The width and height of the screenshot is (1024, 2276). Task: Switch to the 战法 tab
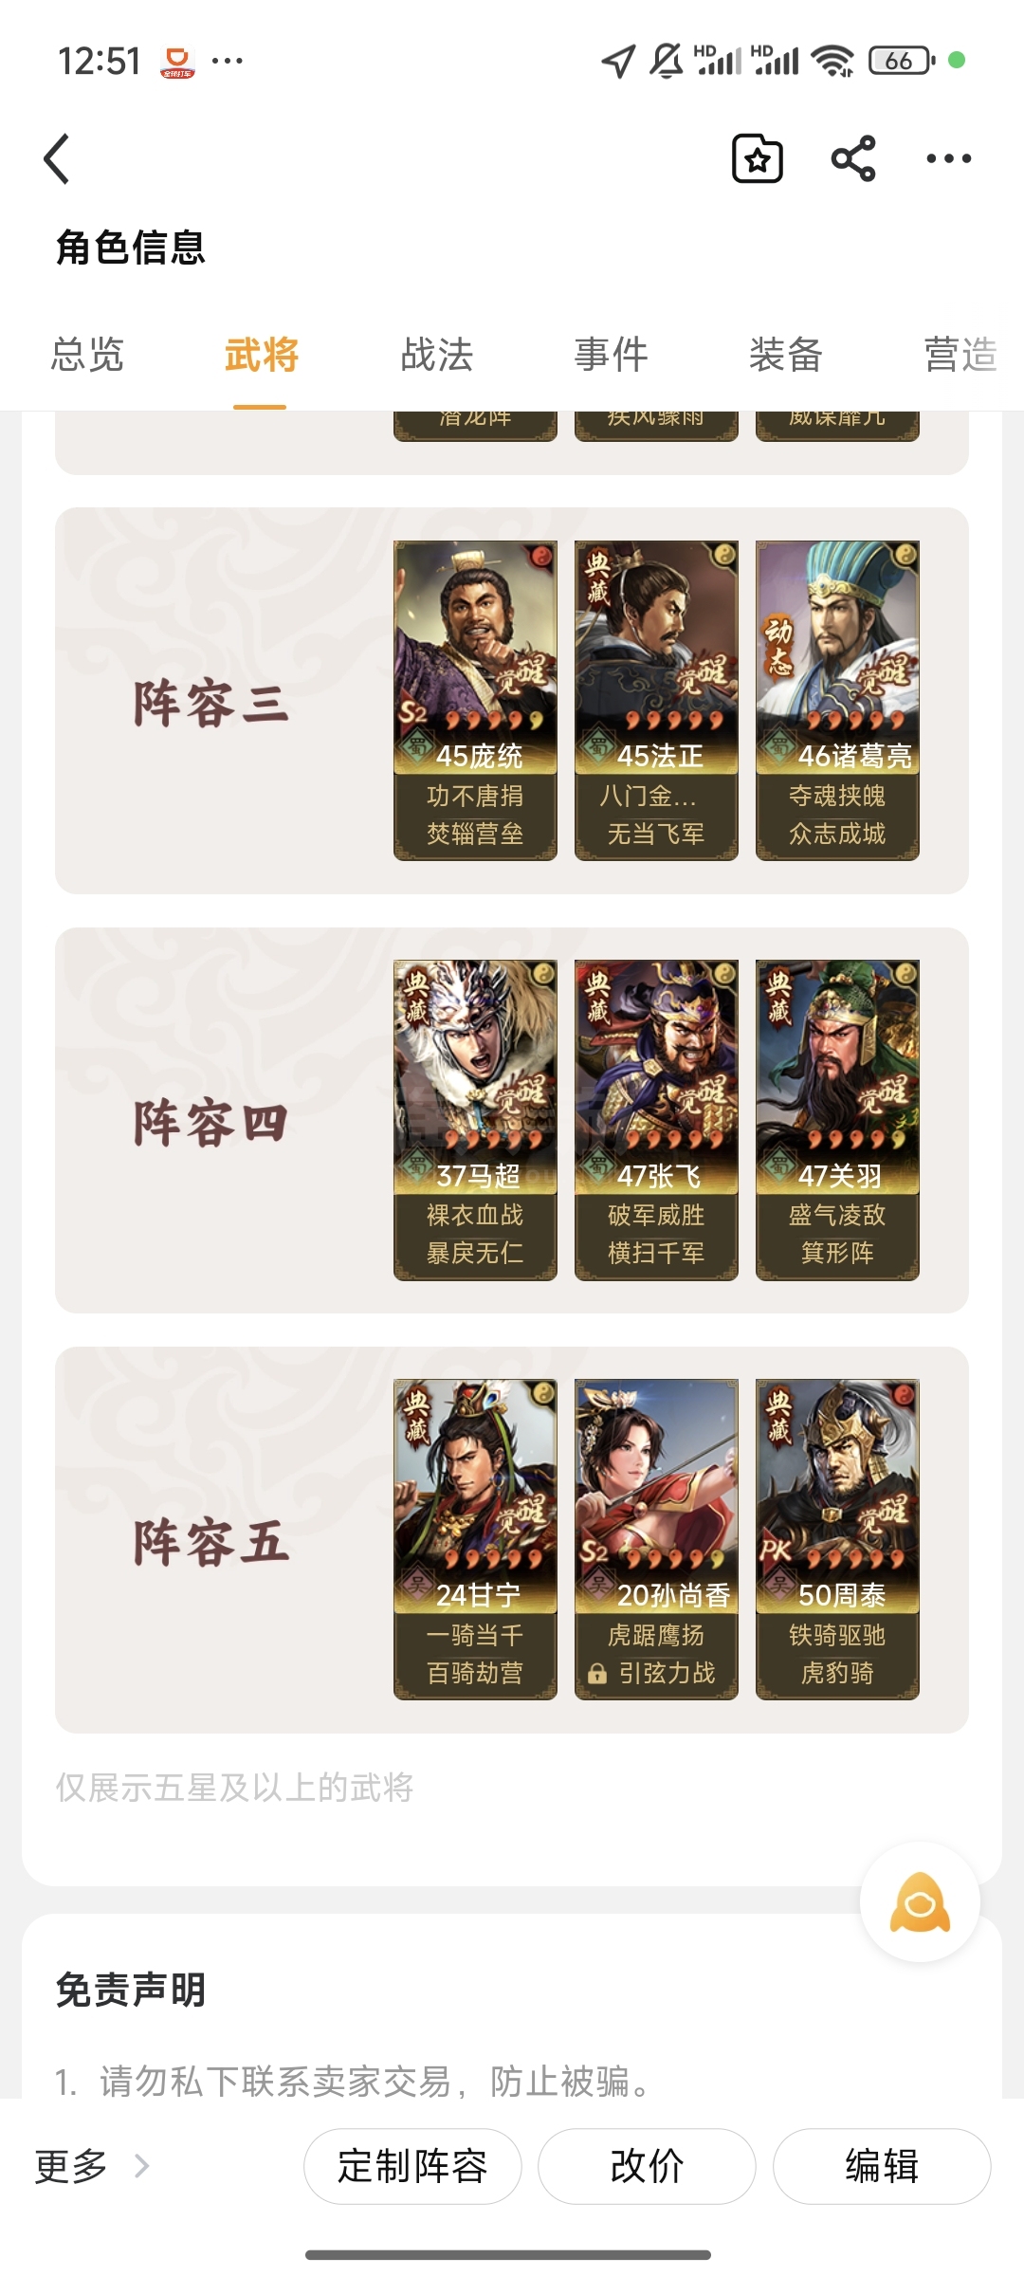pyautogui.click(x=436, y=355)
